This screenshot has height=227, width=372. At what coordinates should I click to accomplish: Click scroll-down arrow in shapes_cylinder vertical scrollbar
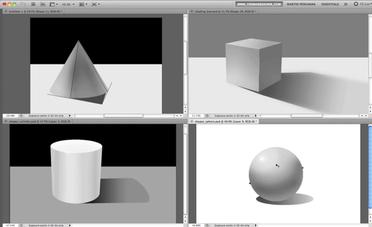[185, 221]
